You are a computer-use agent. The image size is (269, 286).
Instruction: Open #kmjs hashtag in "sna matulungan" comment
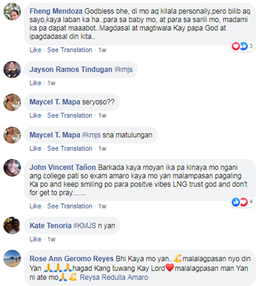[x=91, y=135]
